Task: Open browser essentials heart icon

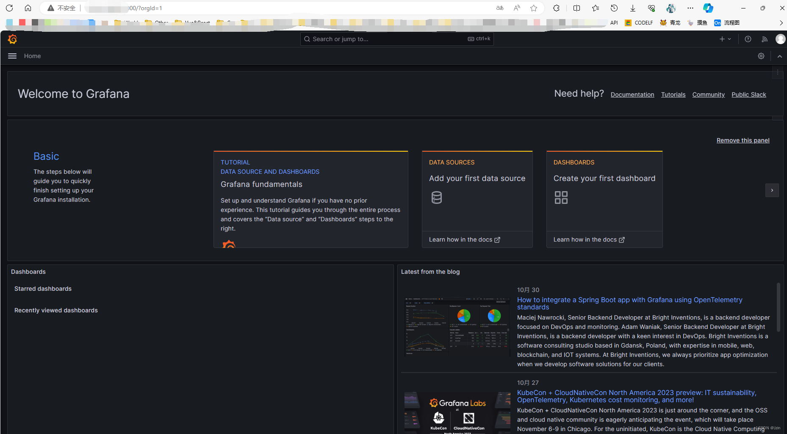Action: 651,8
